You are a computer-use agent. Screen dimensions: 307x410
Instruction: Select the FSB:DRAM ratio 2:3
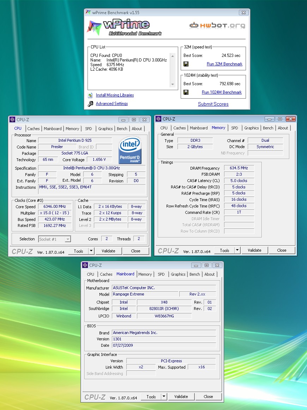pos(239,174)
